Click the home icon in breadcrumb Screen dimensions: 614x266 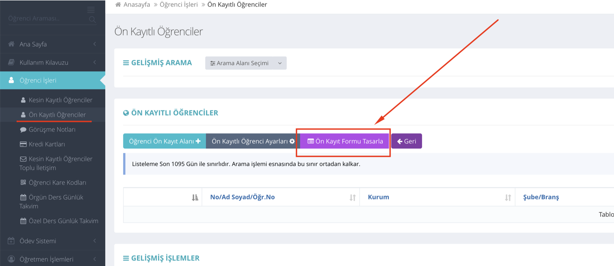click(118, 4)
